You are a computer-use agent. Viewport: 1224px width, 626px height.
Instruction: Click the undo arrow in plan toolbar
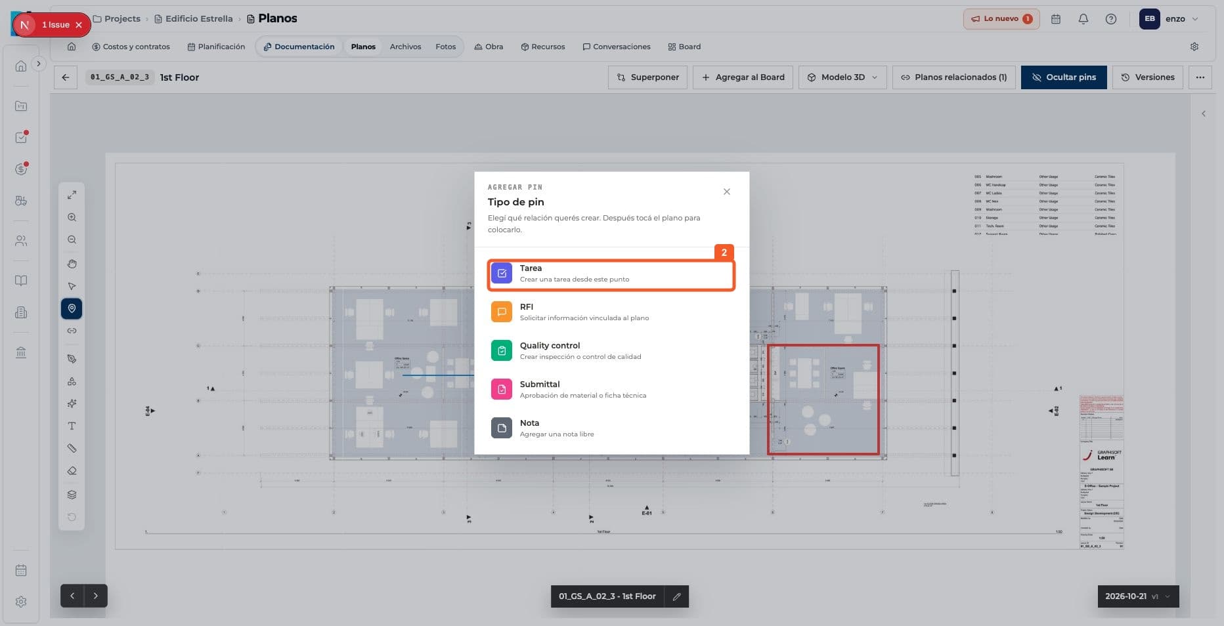pyautogui.click(x=72, y=517)
